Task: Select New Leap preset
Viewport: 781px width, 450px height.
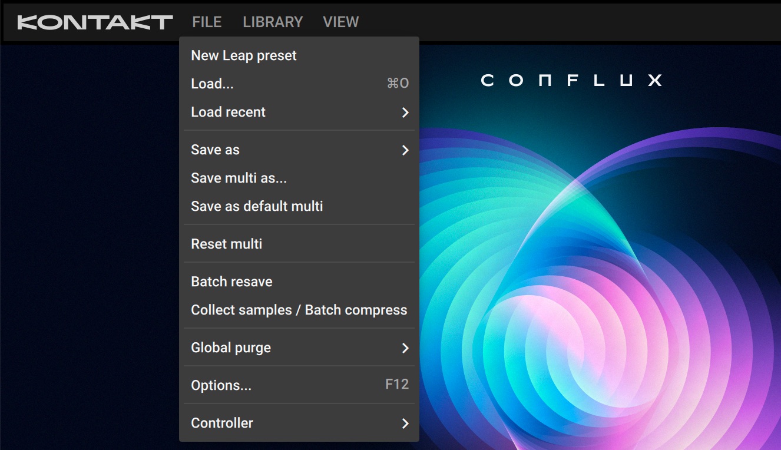Action: pyautogui.click(x=244, y=55)
